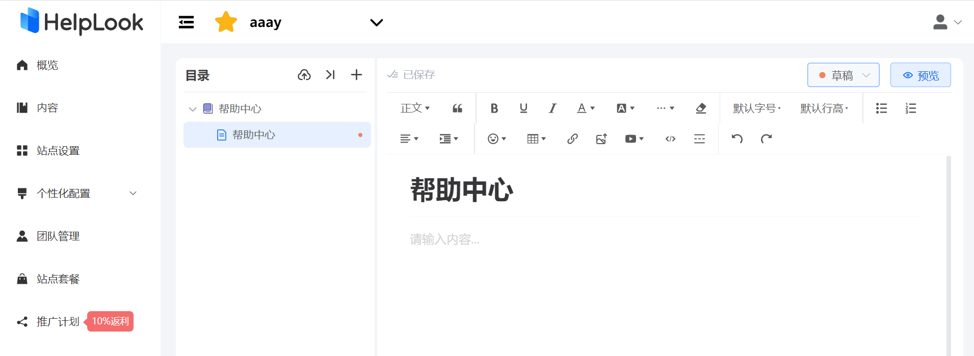Open the more formatting options menu
Screen dimensions: 974x356
(665, 108)
